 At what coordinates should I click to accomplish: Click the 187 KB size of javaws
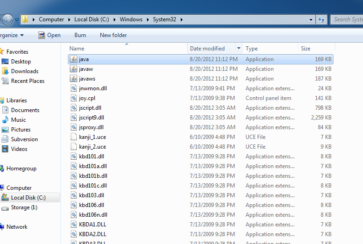323,79
